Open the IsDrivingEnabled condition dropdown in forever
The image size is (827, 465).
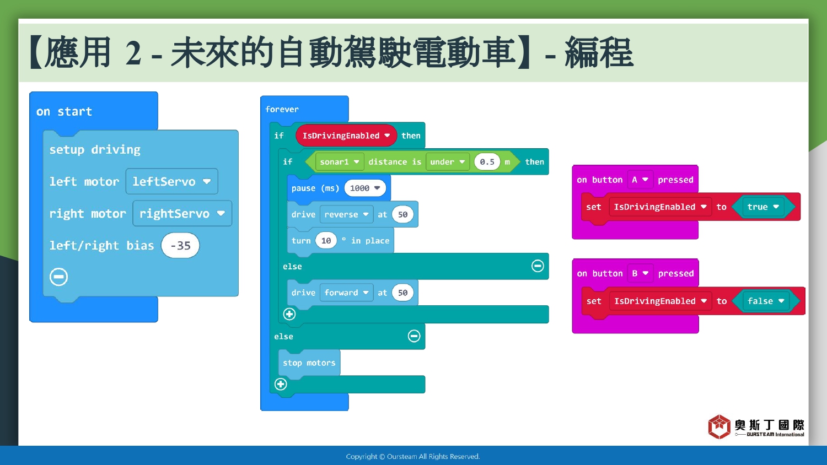pyautogui.click(x=346, y=136)
